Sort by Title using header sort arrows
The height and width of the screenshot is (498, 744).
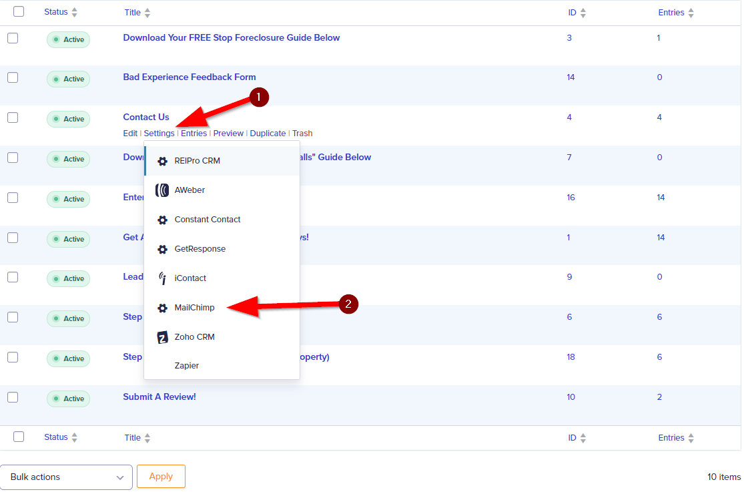pos(147,13)
